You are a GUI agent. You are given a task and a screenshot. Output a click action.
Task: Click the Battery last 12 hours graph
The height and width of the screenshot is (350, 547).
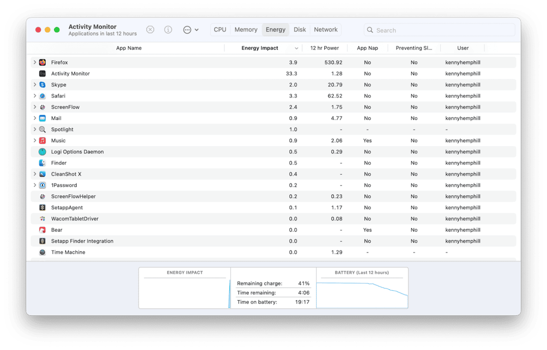362,292
